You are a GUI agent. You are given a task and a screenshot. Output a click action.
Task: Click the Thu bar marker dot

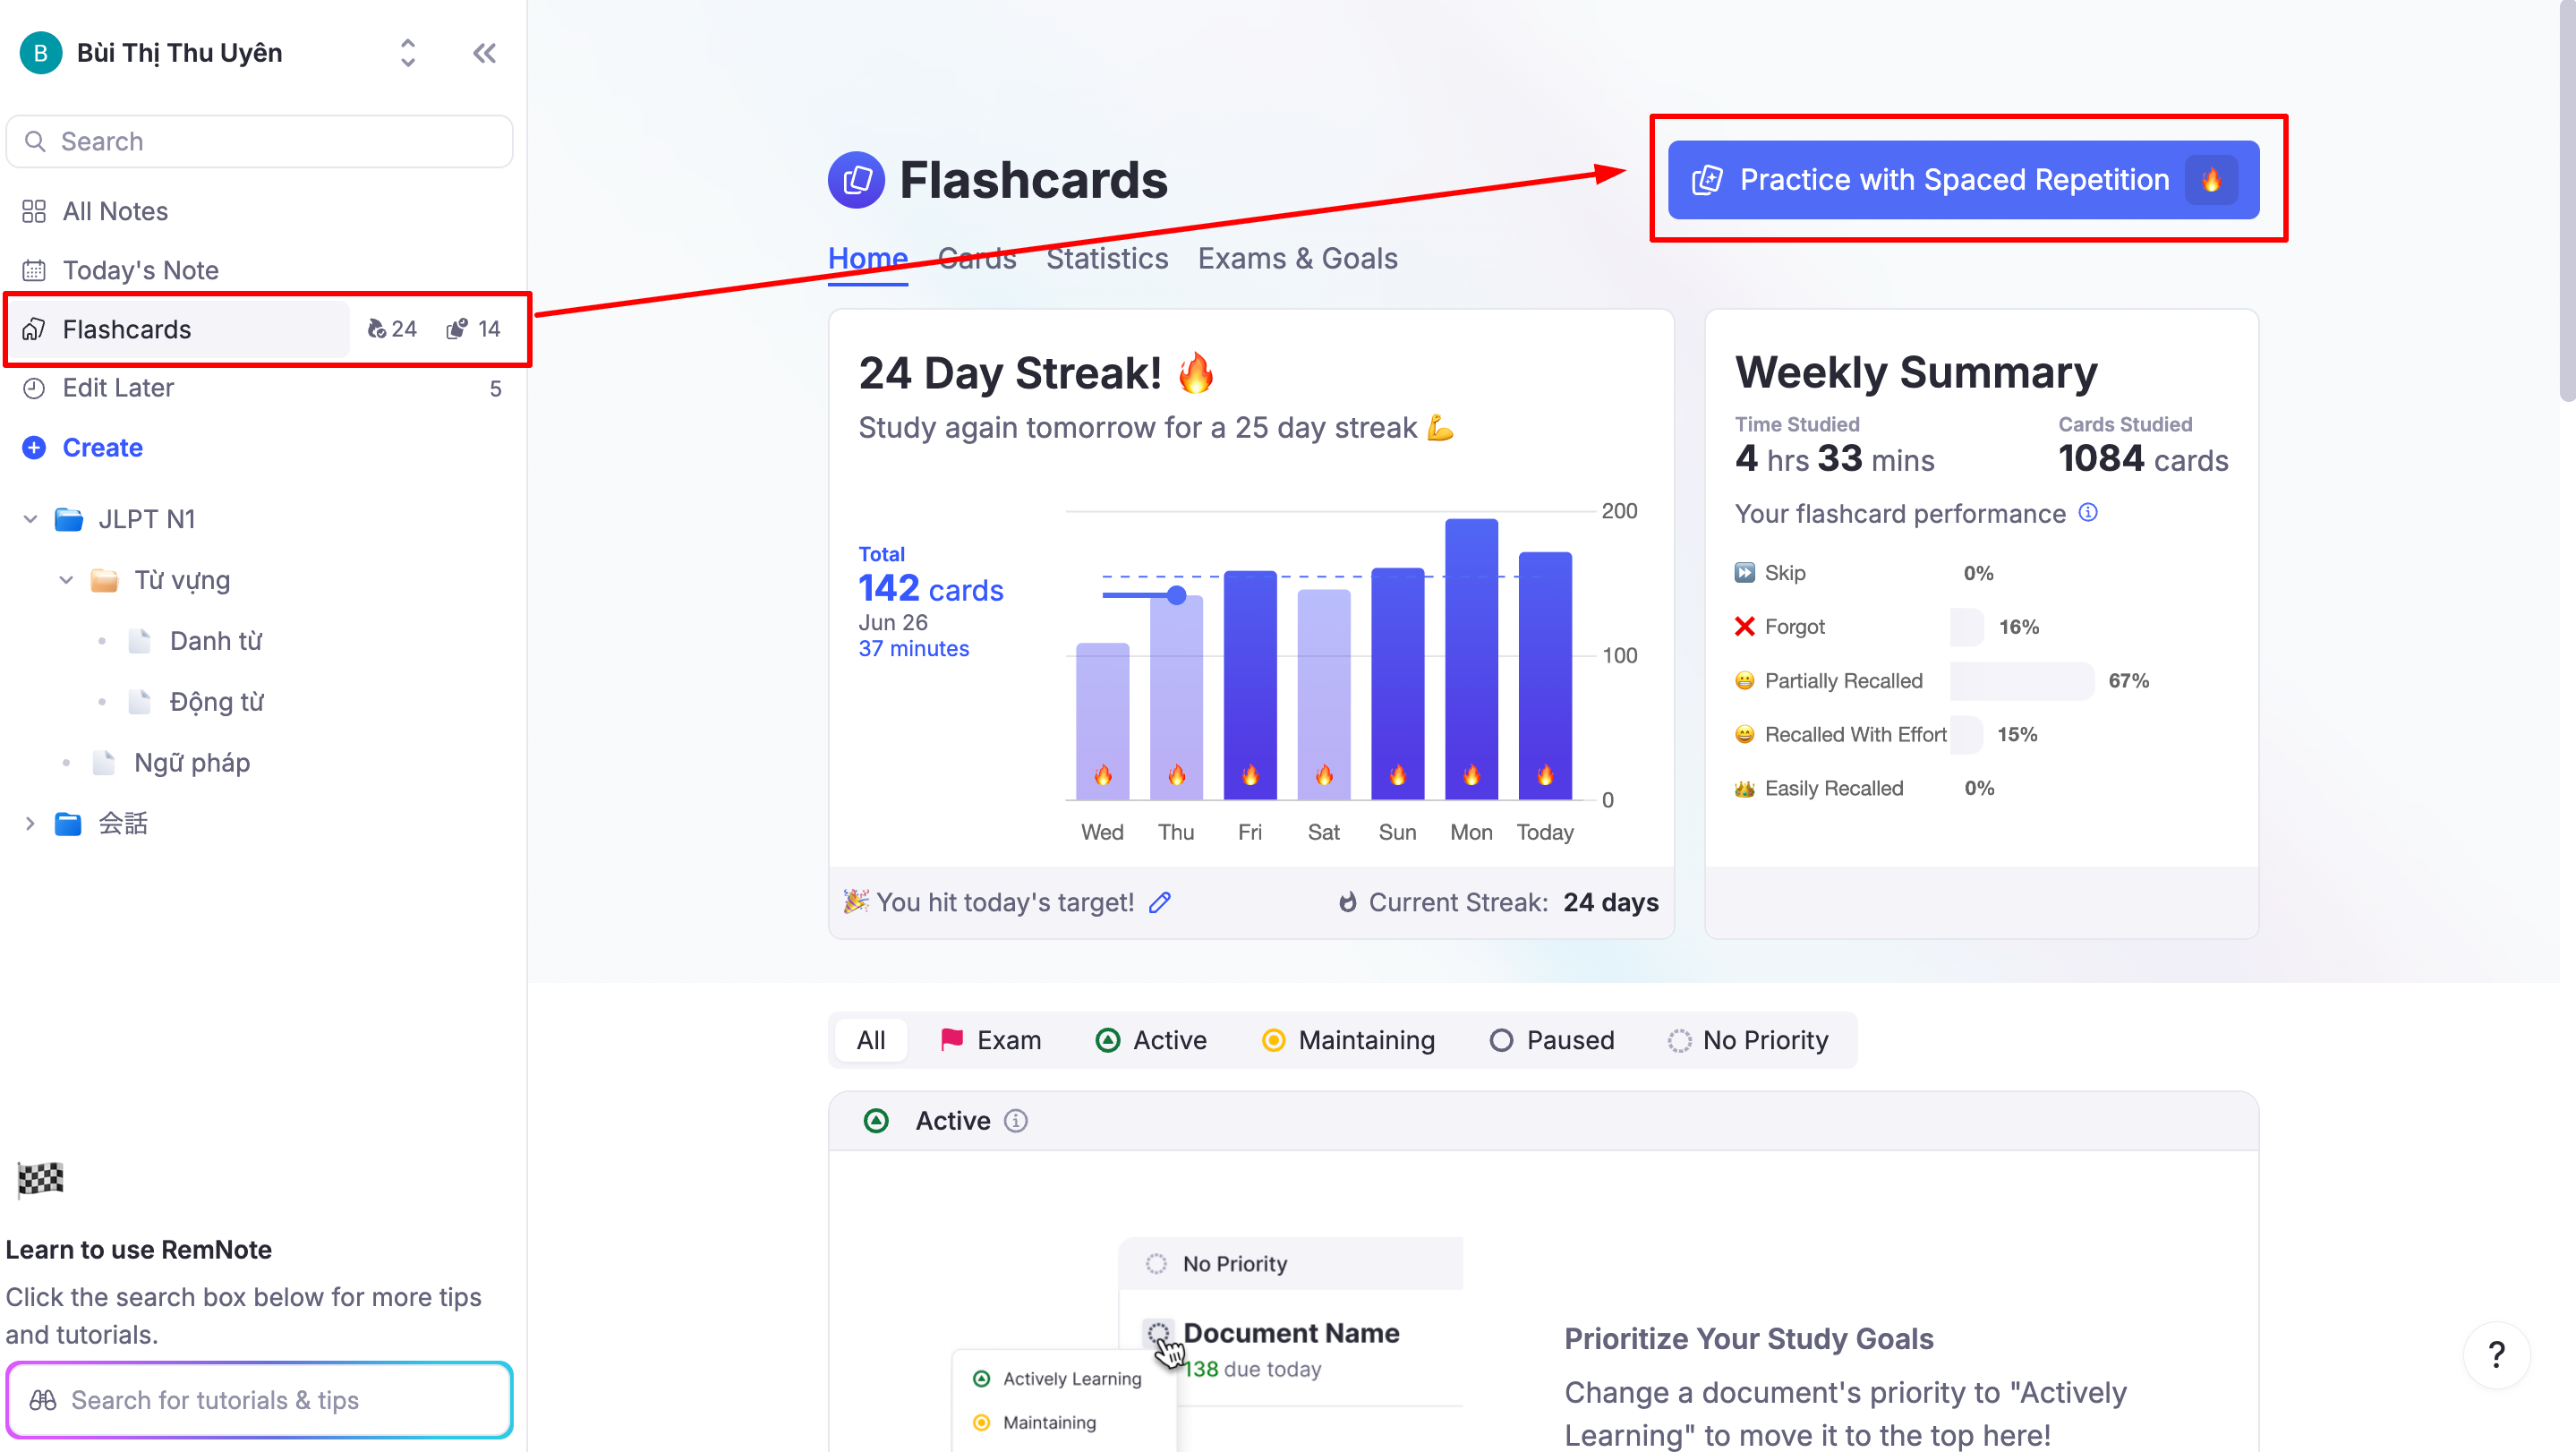click(1177, 595)
